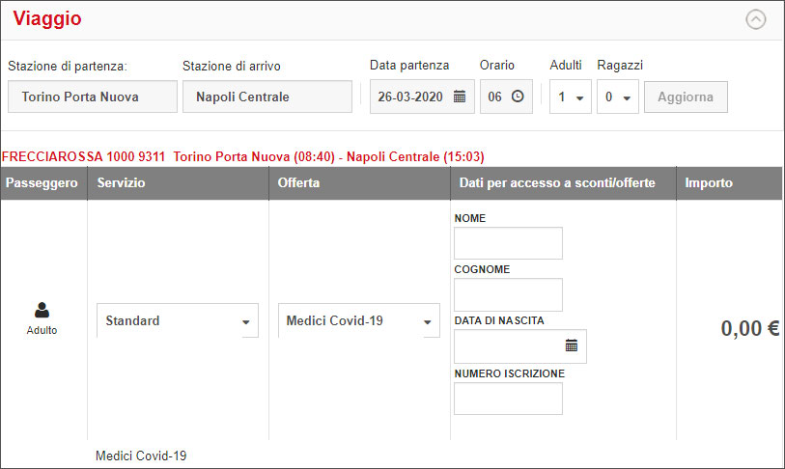785x469 pixels.
Task: Click the Torino Porta Nuova departure field
Action: pos(93,97)
